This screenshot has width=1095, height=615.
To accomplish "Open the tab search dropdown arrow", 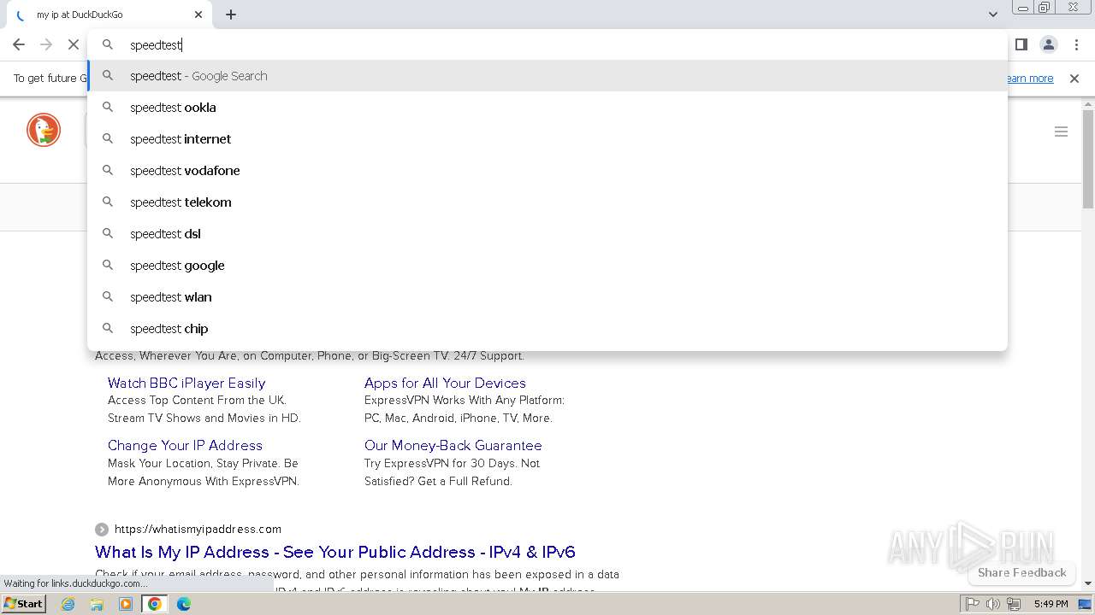I will (x=992, y=15).
